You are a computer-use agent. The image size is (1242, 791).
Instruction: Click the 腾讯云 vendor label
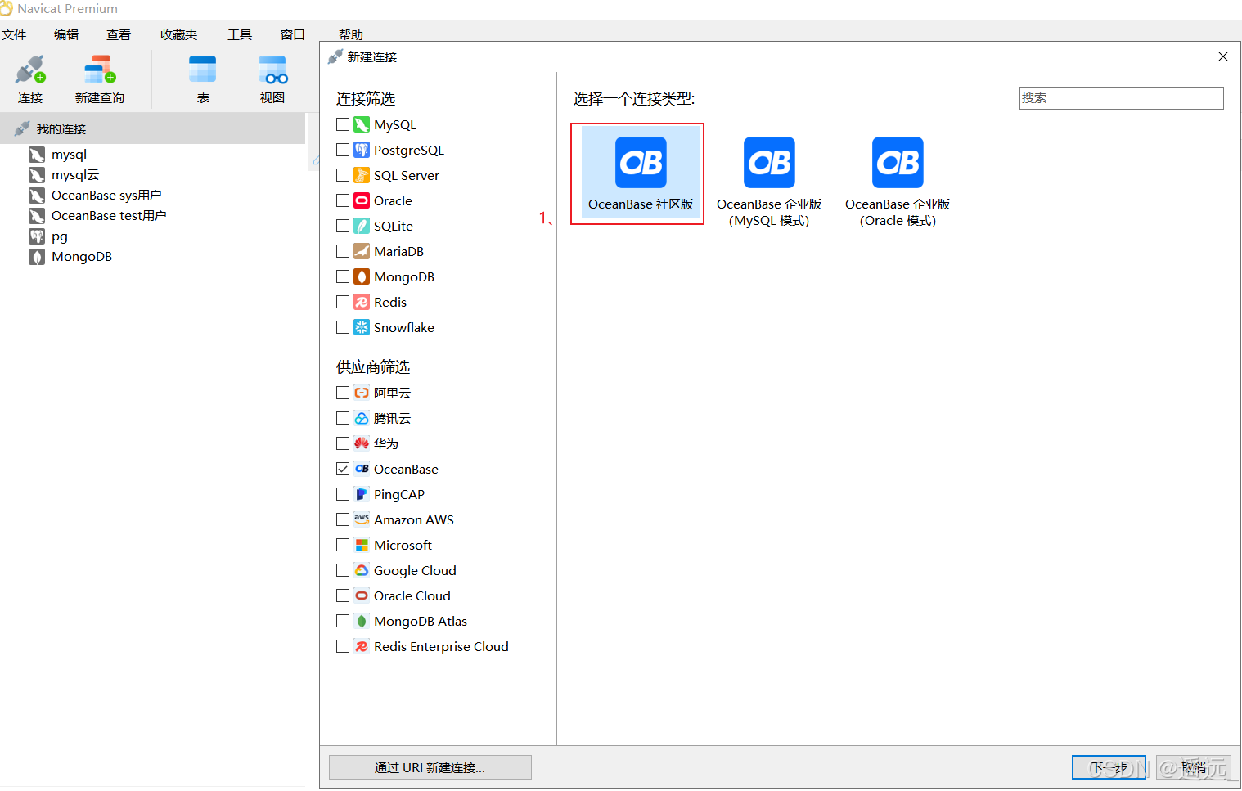(392, 418)
